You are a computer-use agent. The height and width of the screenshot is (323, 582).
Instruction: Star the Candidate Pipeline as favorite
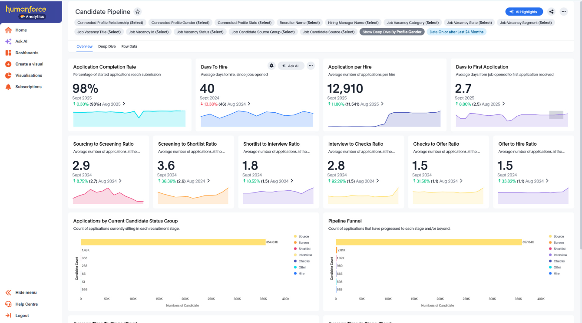(x=138, y=12)
